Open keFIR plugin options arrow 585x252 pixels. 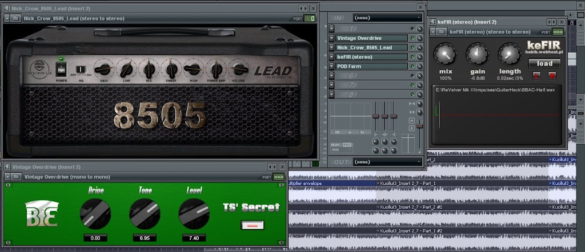[433, 32]
